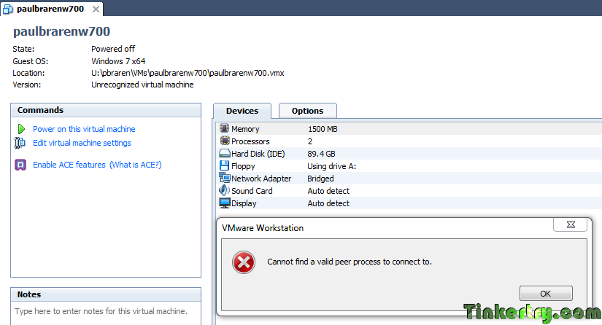
Task: Select the Memory device row
Action: point(409,129)
